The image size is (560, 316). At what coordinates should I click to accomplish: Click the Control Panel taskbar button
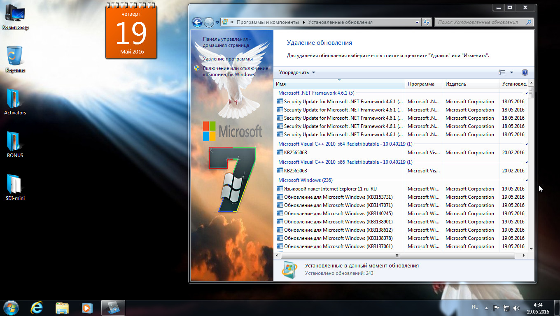coord(113,307)
